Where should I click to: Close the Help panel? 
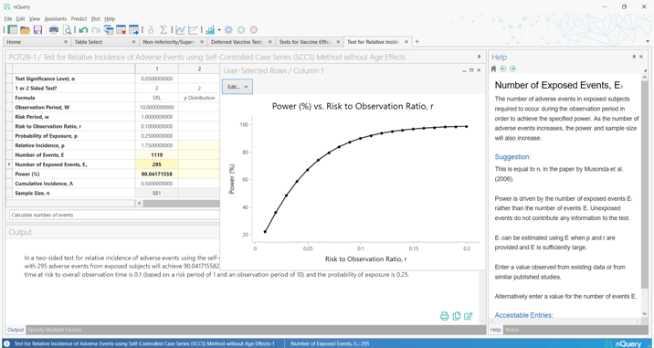click(x=641, y=57)
